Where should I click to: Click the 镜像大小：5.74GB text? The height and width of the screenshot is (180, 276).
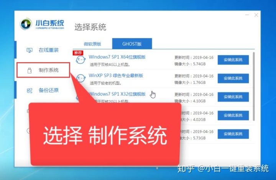pyautogui.click(x=190, y=64)
